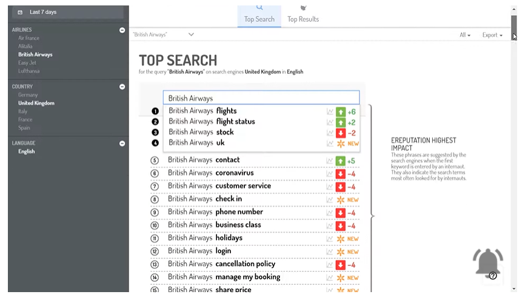Switch to the Top Search tab
The height and width of the screenshot is (300, 525).
(259, 15)
